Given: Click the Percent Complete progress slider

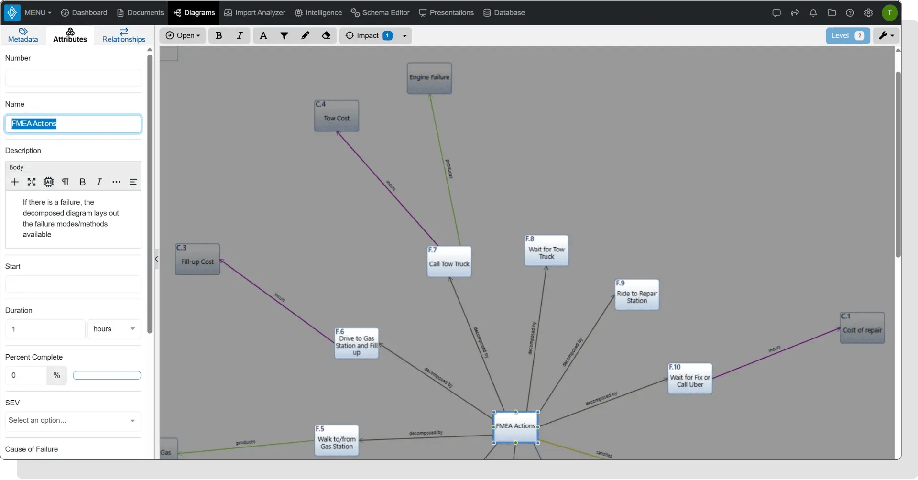Looking at the screenshot, I should tap(107, 376).
